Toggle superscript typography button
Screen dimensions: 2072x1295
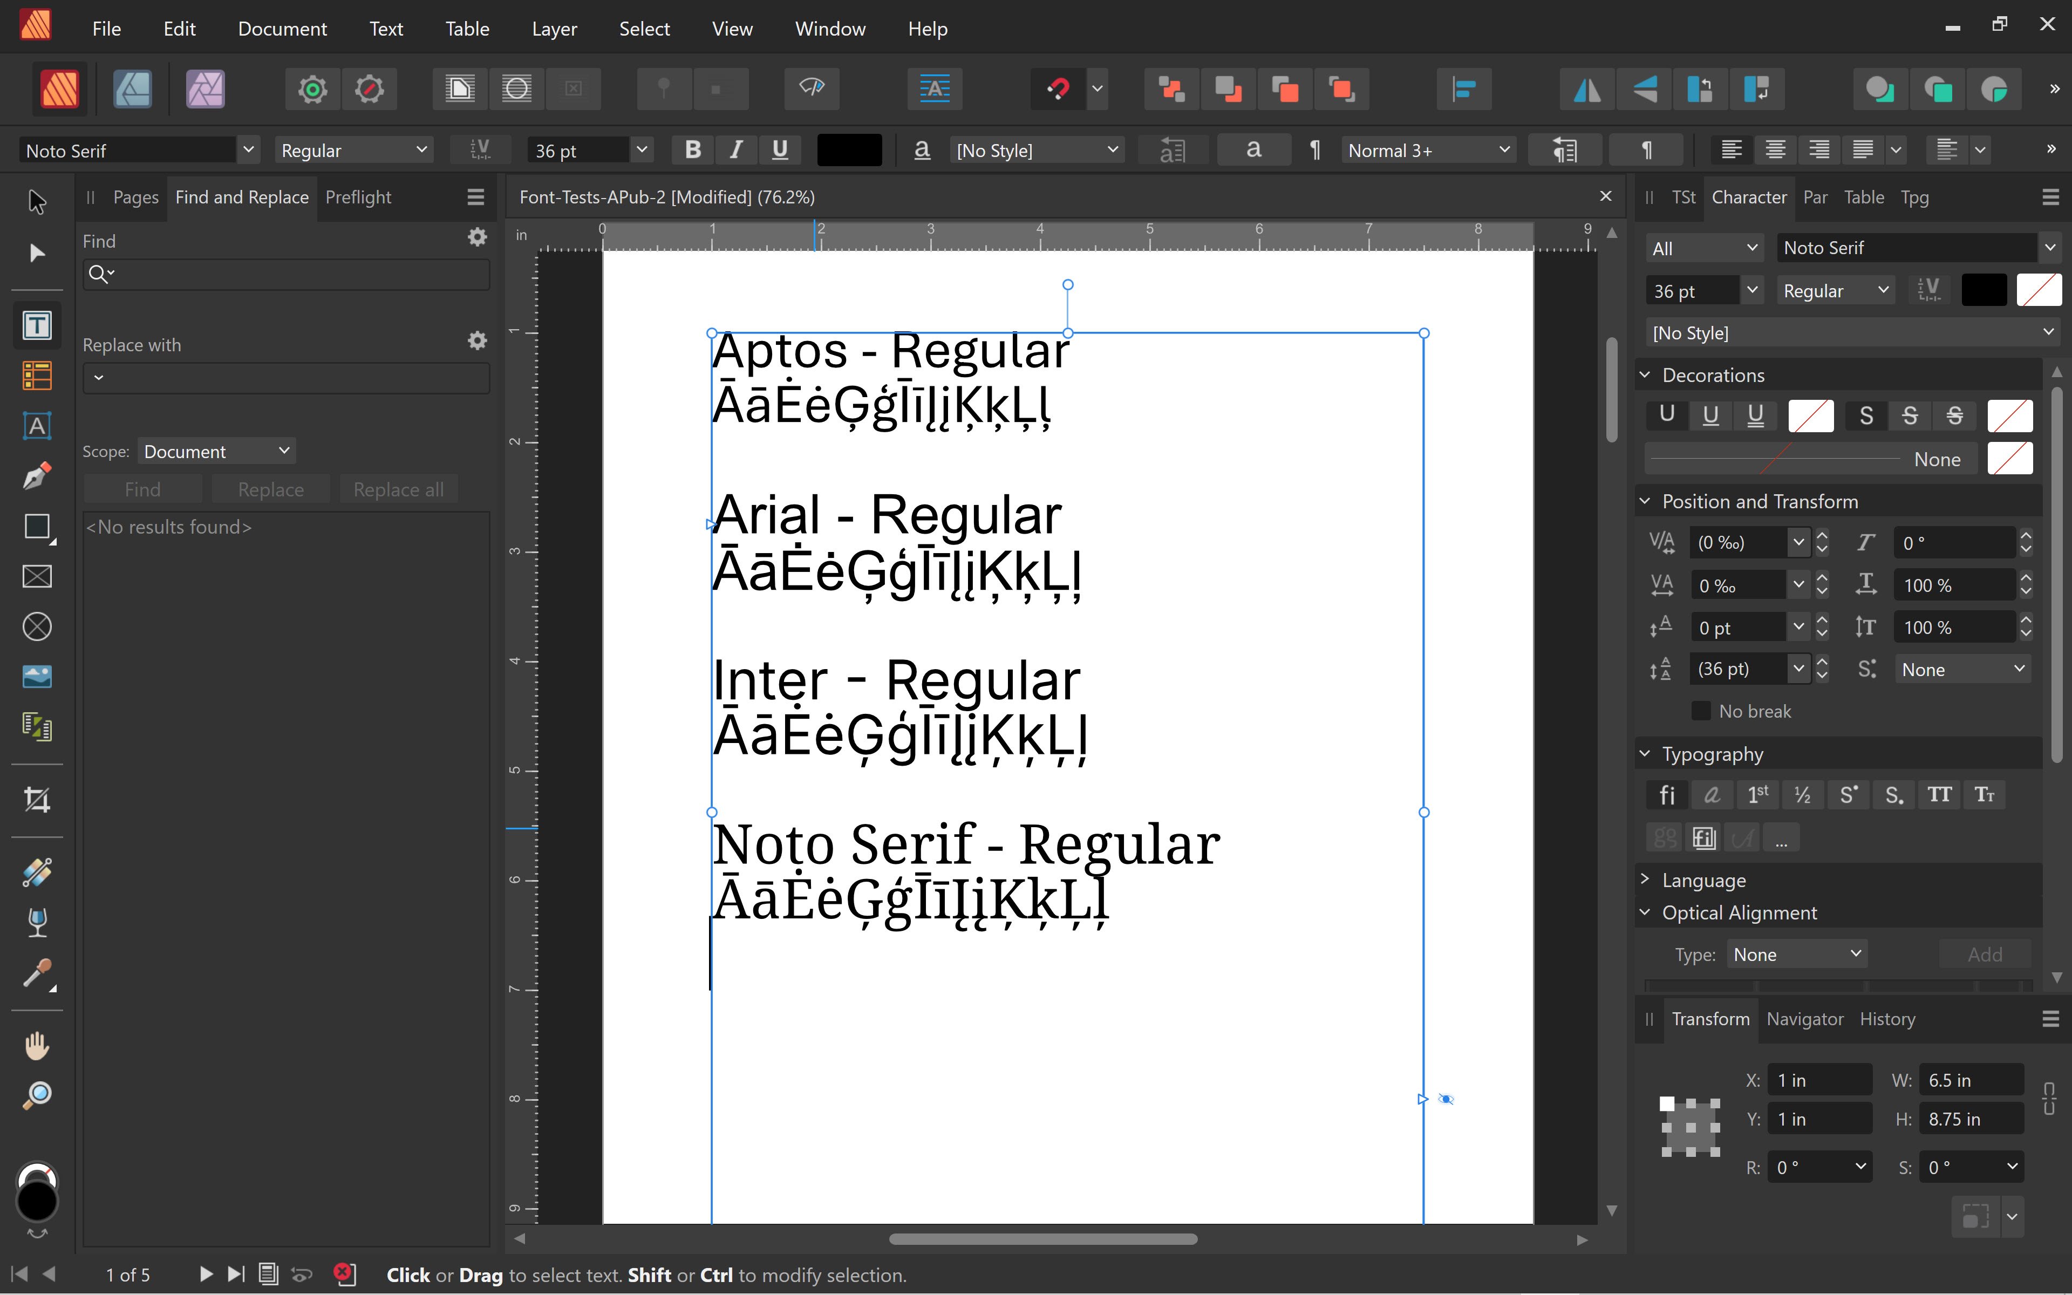1849,796
